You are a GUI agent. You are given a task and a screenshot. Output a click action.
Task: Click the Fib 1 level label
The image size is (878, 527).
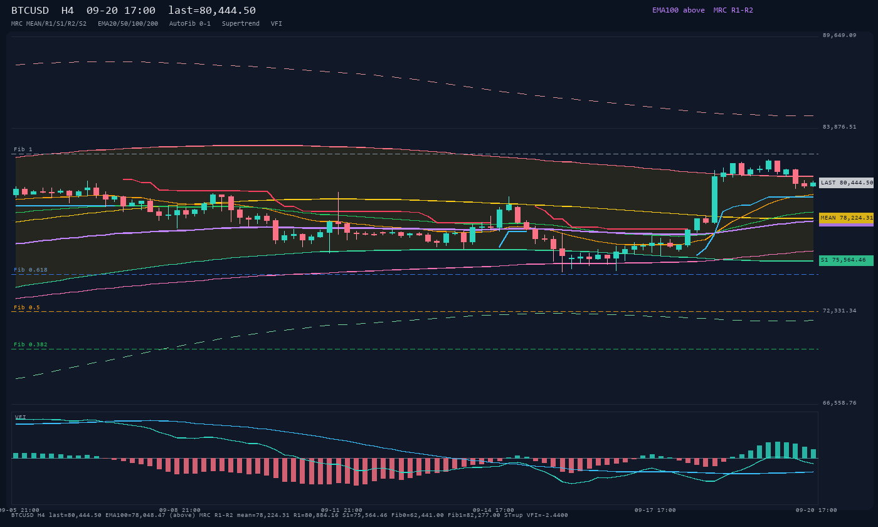pos(23,149)
